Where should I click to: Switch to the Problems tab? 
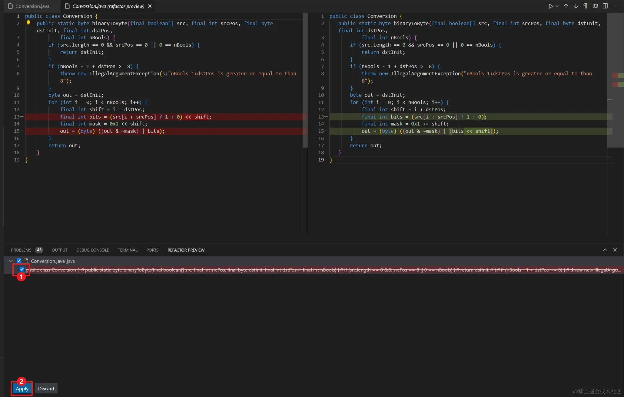[21, 250]
